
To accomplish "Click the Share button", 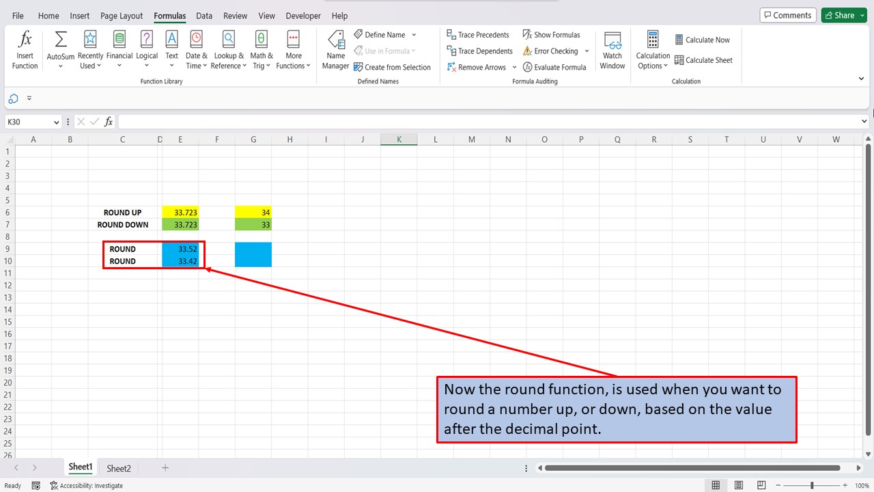I will (x=843, y=14).
